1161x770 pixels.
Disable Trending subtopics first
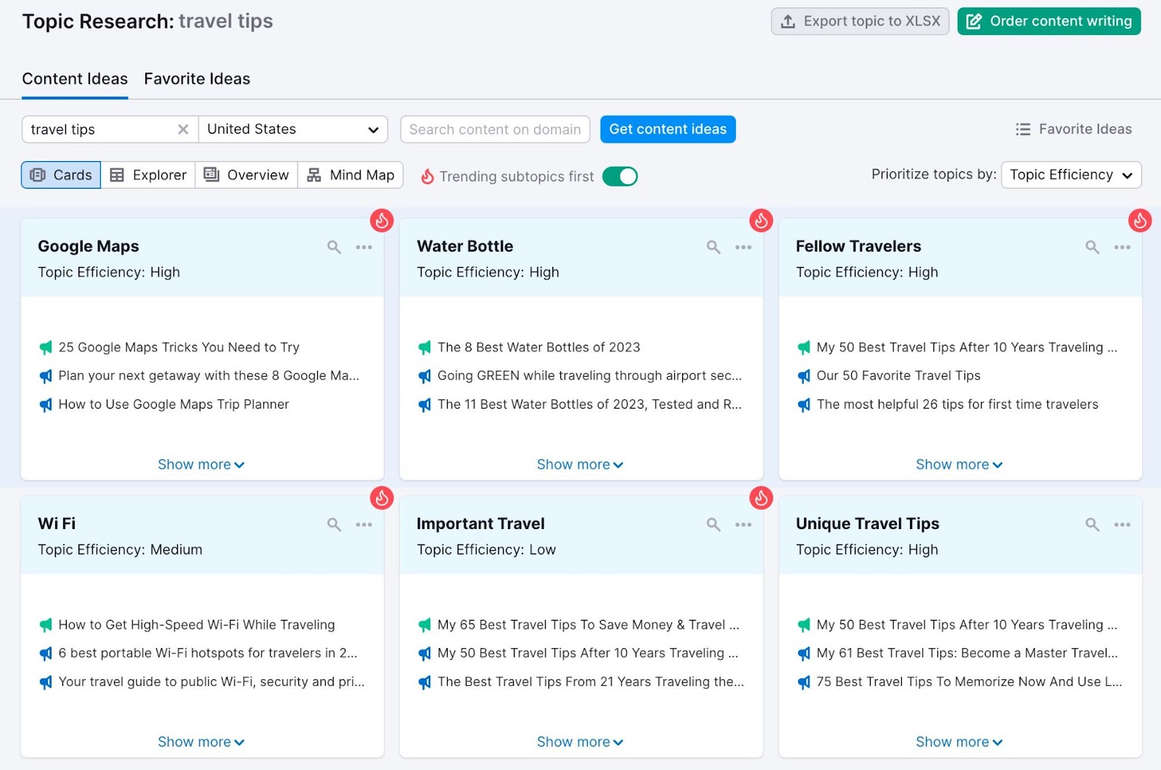pyautogui.click(x=620, y=176)
